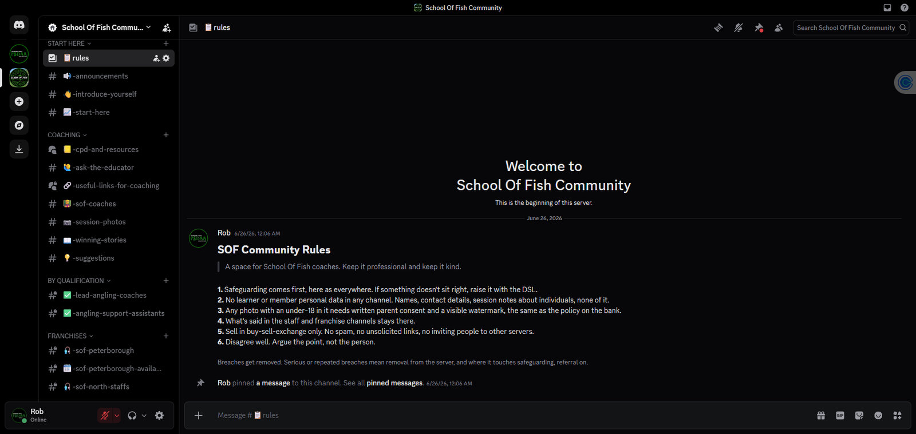Image resolution: width=916 pixels, height=434 pixels.
Task: Toggle headphones deafen button
Action: click(x=132, y=416)
